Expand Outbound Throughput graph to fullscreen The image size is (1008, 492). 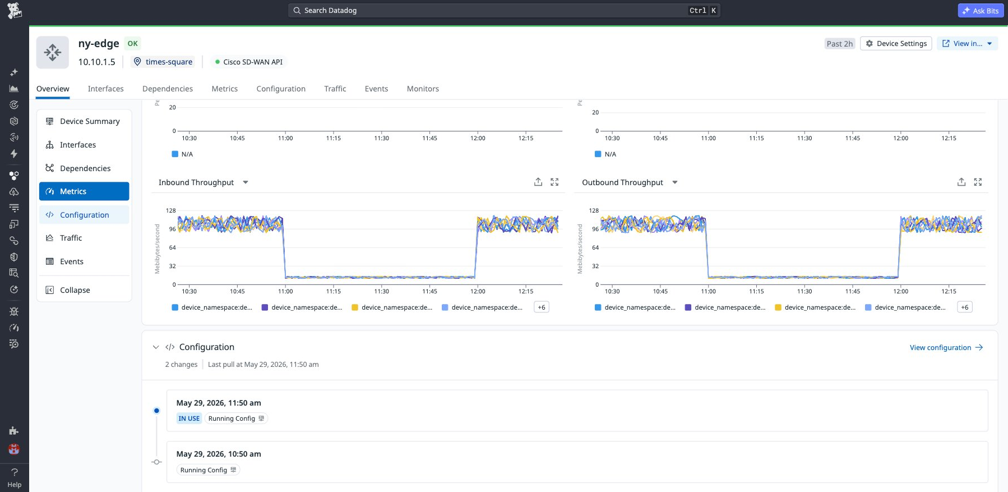(x=978, y=182)
